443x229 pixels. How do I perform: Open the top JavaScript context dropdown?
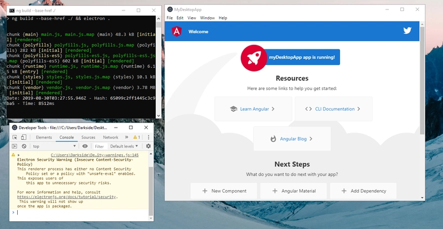[x=54, y=146]
